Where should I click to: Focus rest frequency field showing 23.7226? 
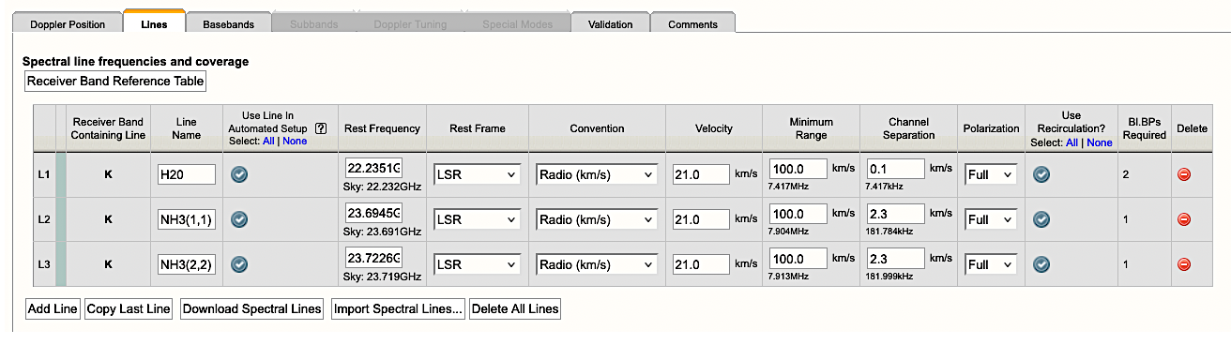[x=373, y=258]
